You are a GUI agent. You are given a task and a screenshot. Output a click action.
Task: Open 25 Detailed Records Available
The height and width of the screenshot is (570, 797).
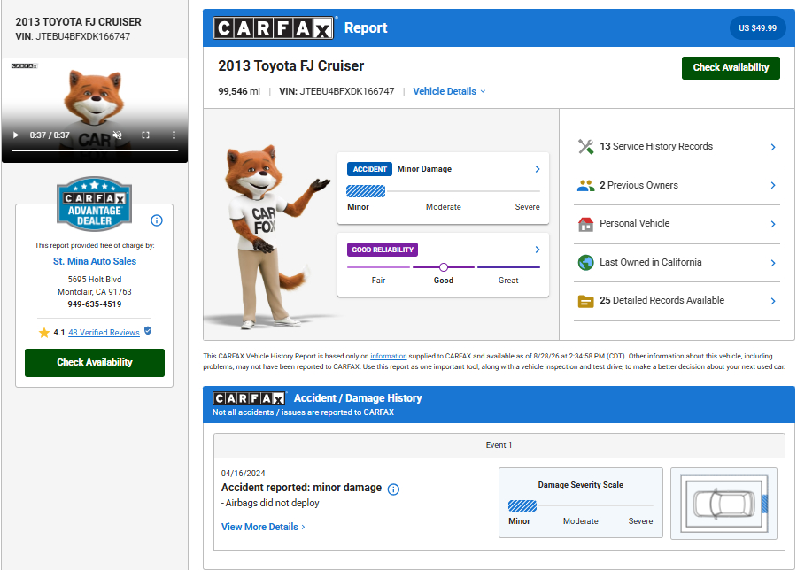click(x=662, y=300)
